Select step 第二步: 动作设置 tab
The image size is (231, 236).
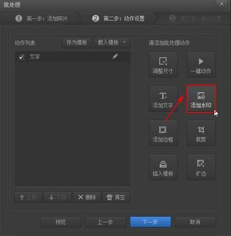(x=118, y=19)
